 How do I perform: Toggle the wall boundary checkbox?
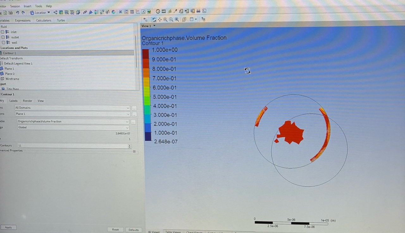3,42
